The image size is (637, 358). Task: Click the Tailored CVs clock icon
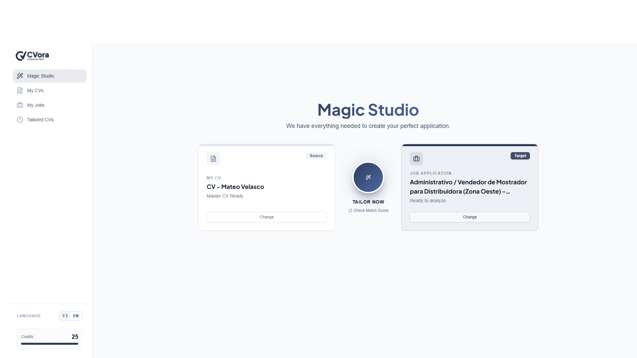tap(20, 120)
